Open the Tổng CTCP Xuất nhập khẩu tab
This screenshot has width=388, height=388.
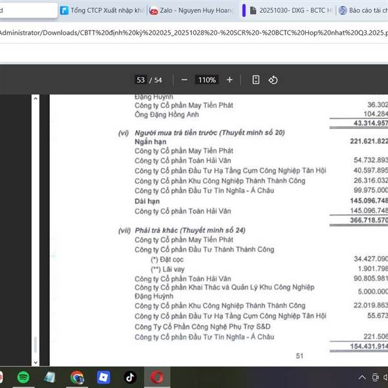tap(102, 10)
